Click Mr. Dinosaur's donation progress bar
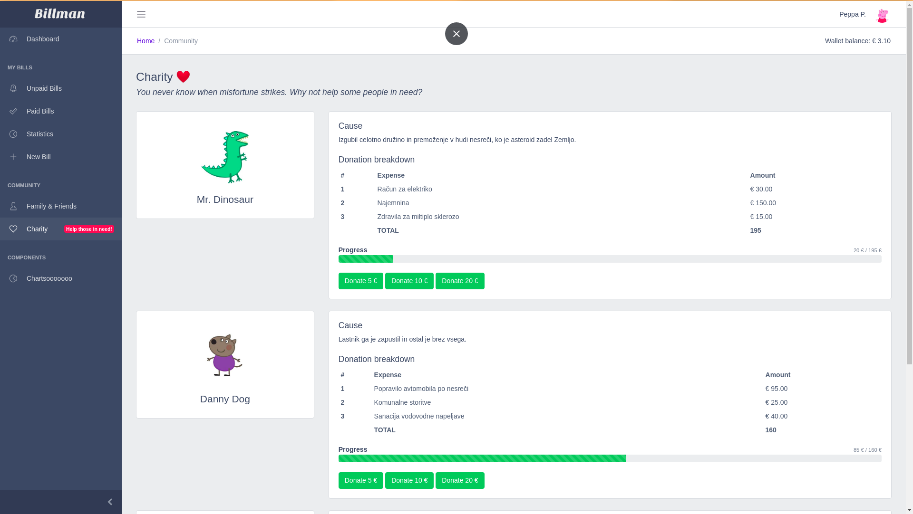Image resolution: width=913 pixels, height=514 pixels. [x=610, y=259]
